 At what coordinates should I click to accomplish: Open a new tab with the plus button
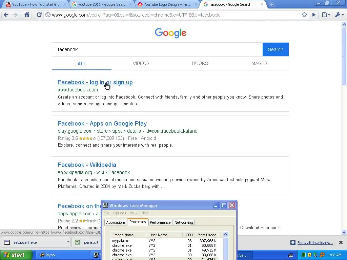tap(272, 4)
